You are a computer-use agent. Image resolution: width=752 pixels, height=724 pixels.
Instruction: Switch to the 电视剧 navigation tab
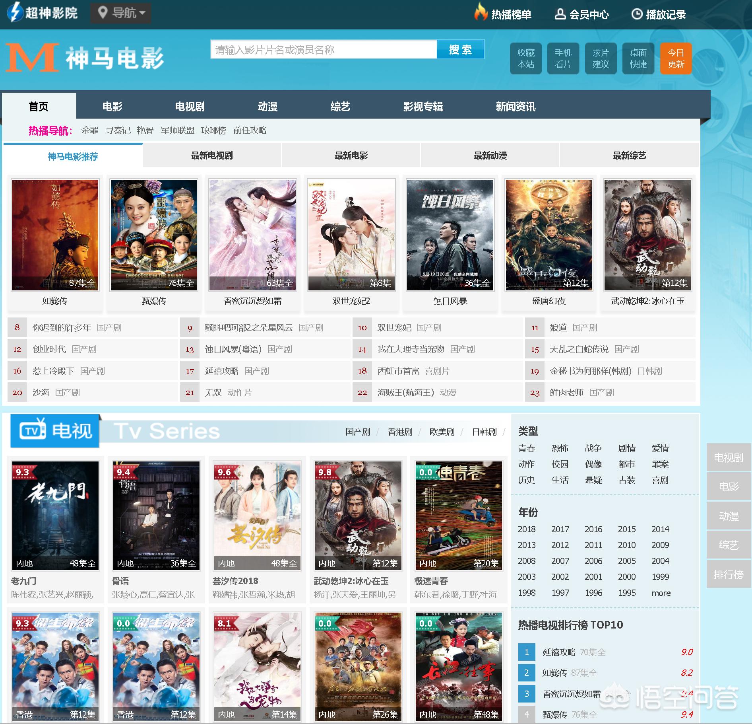[190, 106]
